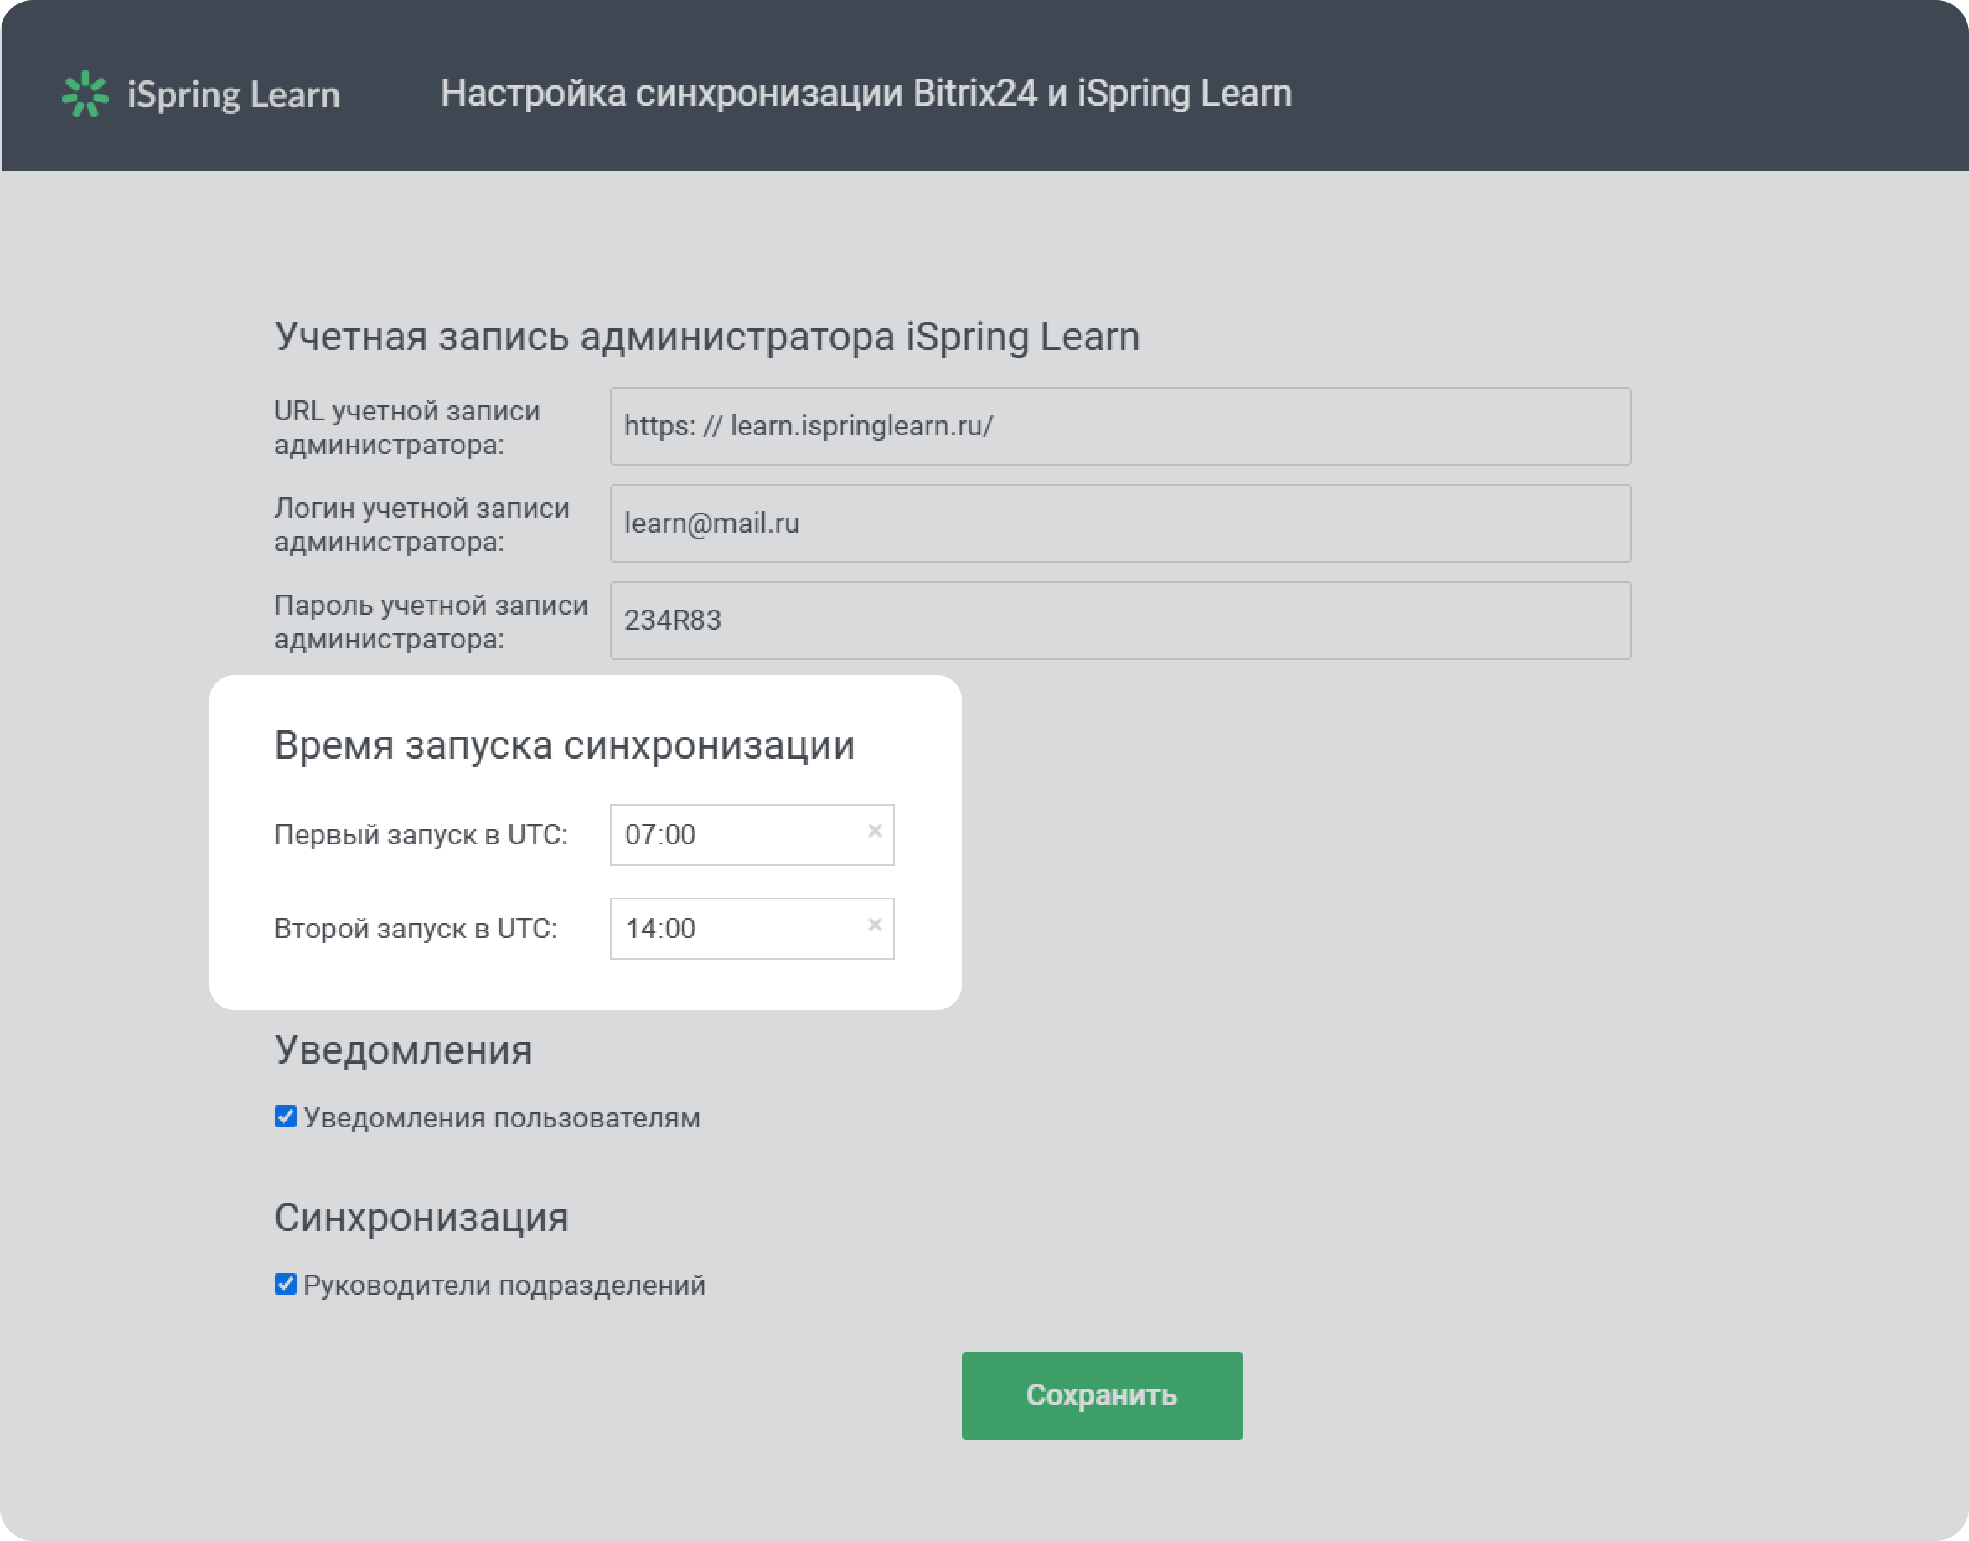
Task: Click the header title Настройка синхронизации Bitrix24
Action: (866, 94)
